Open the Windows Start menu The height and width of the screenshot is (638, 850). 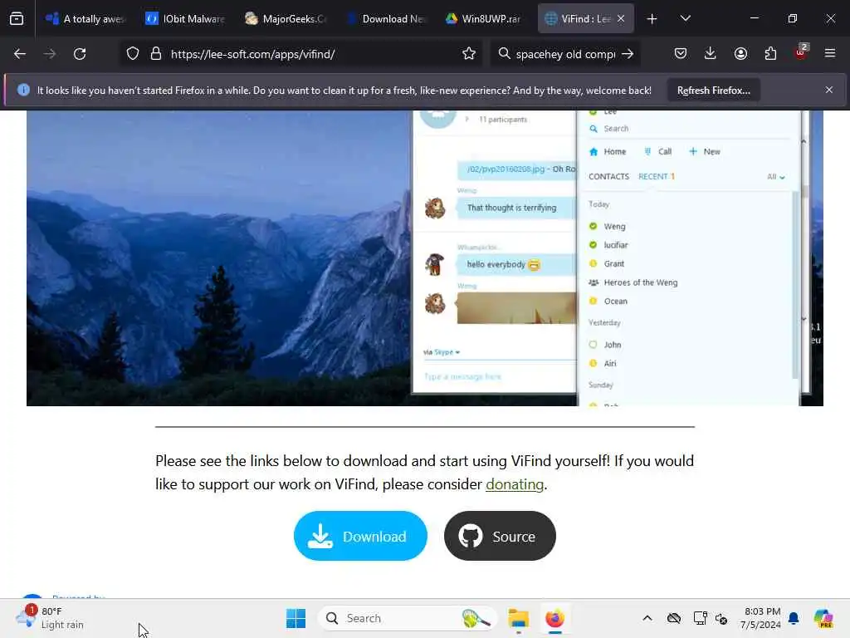[296, 618]
